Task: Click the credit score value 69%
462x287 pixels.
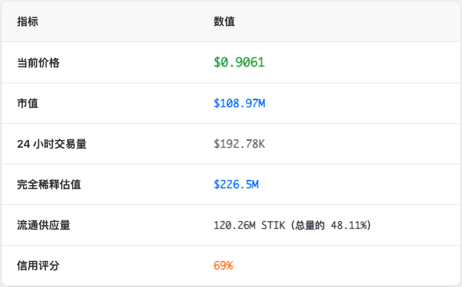Action: point(223,266)
